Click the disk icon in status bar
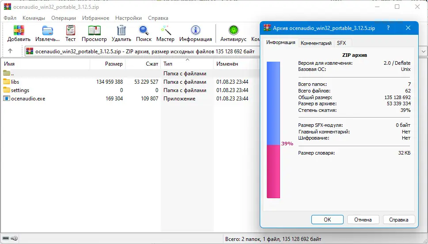Screen dimensions: 428x244 (x=6, y=239)
